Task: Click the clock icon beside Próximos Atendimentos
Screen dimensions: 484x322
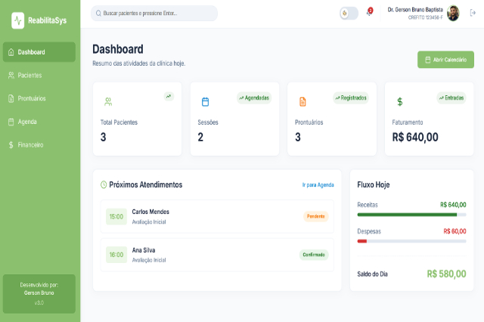Action: (104, 184)
